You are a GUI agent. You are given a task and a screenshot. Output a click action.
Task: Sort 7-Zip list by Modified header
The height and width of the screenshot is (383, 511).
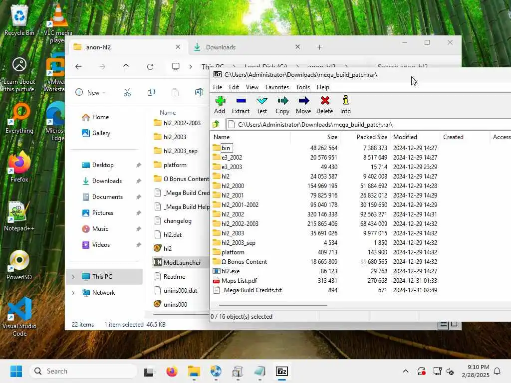415,137
